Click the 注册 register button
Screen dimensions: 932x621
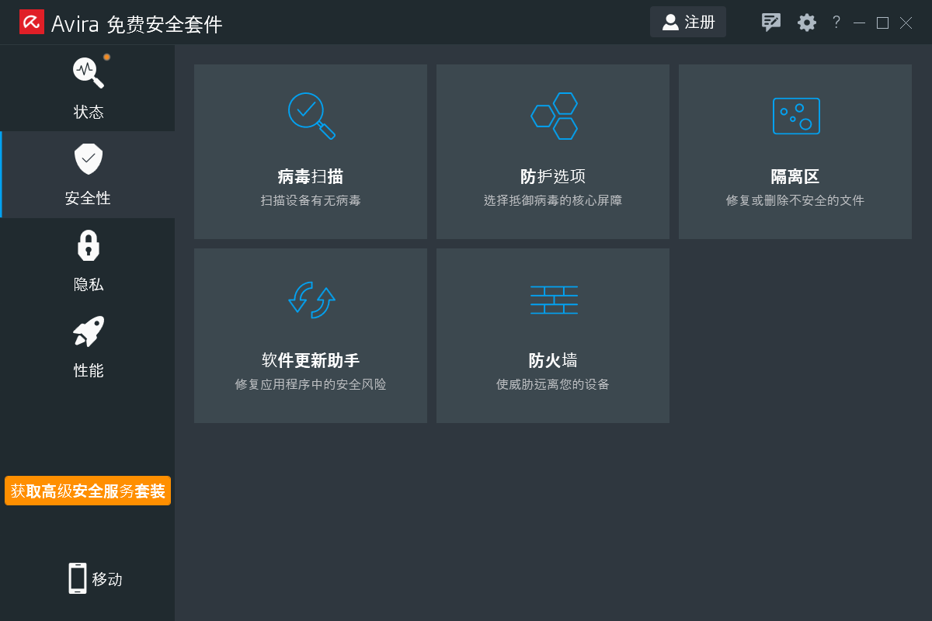coord(688,22)
